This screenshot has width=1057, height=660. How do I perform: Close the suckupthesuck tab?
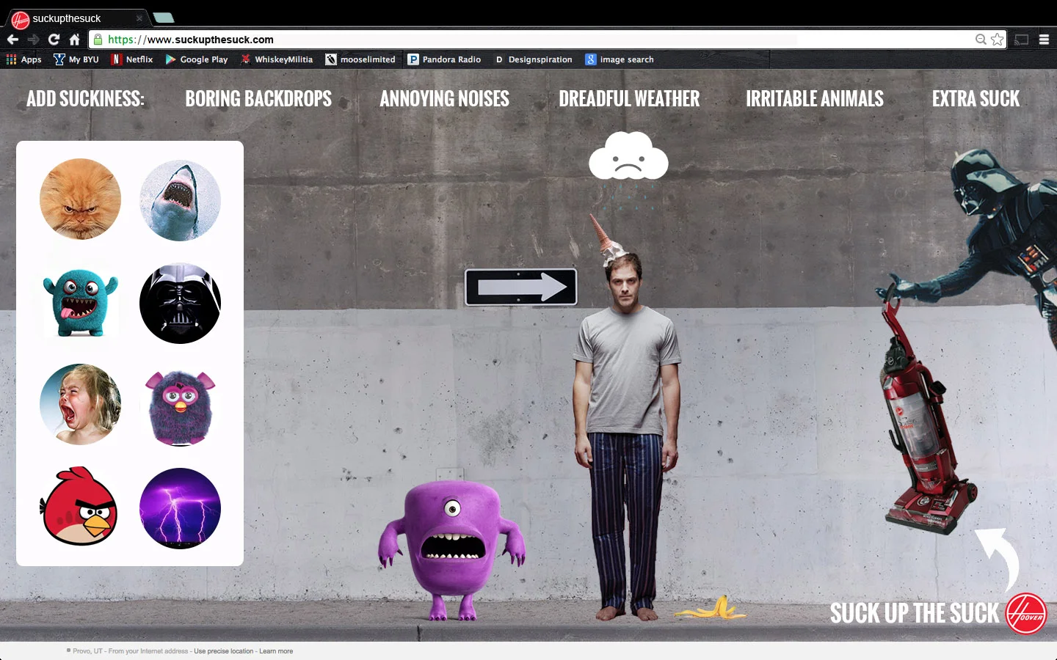coord(139,18)
